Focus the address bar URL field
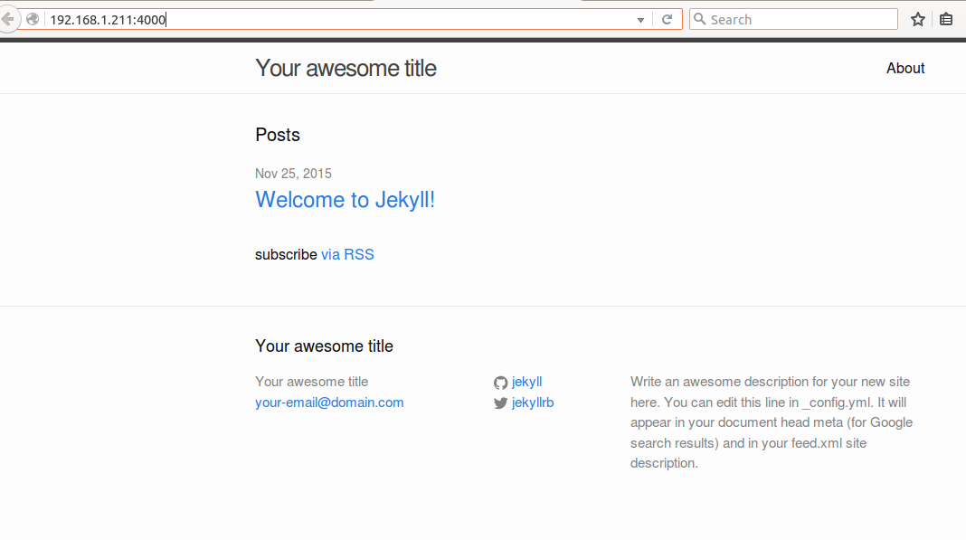Viewport: 966px width, 540px height. (x=339, y=20)
